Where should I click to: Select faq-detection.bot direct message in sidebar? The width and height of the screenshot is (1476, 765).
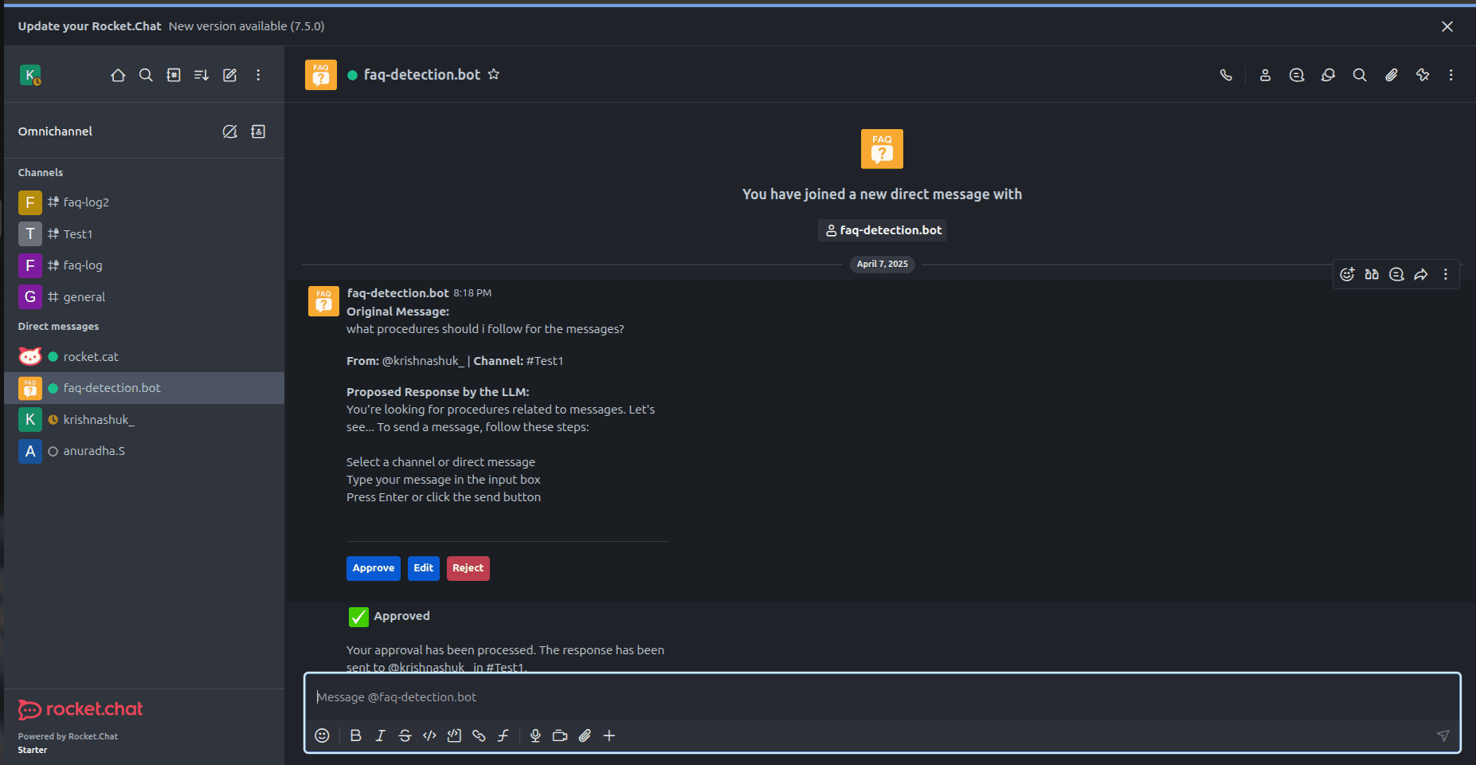(x=144, y=388)
